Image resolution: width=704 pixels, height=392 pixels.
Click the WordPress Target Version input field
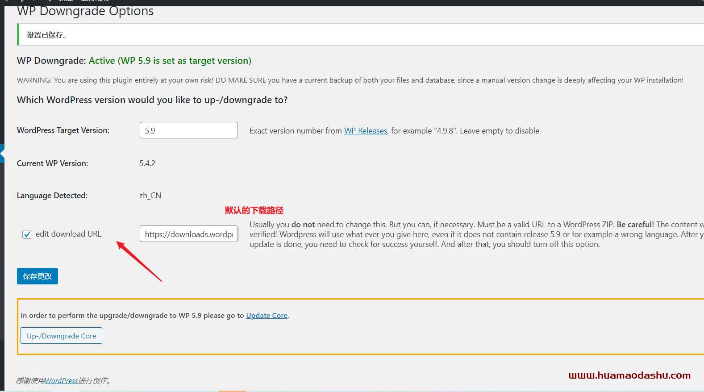[x=189, y=130]
